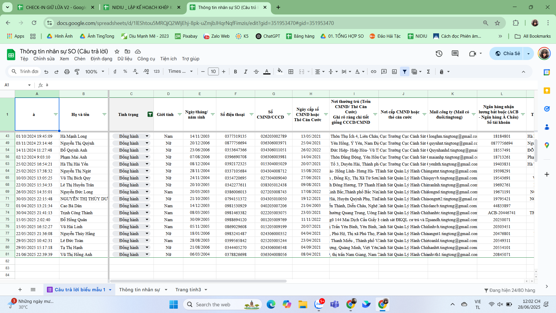
Task: Click the insert chart icon
Action: (394, 72)
